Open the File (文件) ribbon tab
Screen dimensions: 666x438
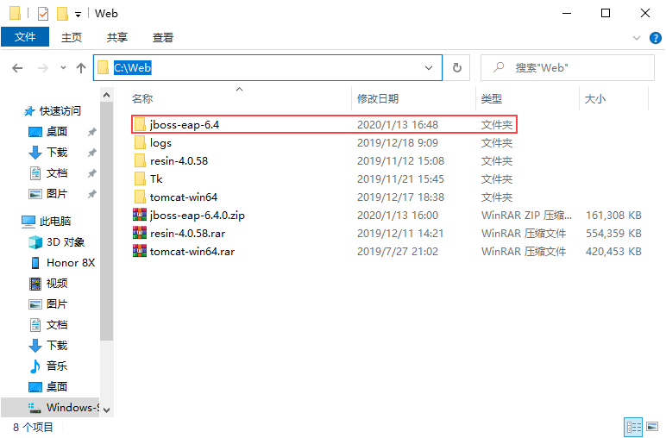click(x=25, y=37)
